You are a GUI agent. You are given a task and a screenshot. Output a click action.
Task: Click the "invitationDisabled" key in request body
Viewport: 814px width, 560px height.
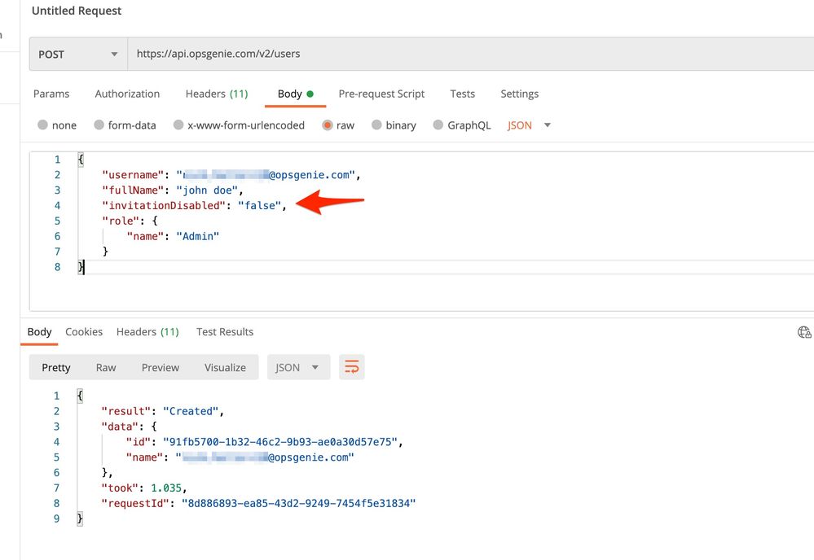pyautogui.click(x=164, y=205)
